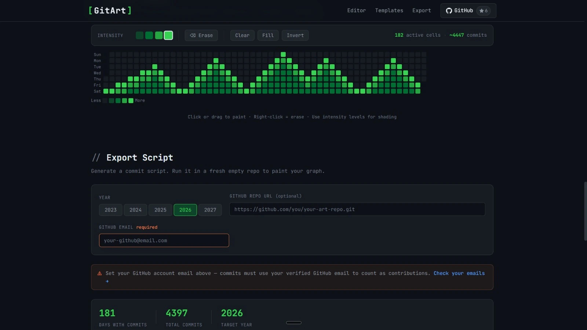
Task: Select year 2027
Action: click(210, 210)
